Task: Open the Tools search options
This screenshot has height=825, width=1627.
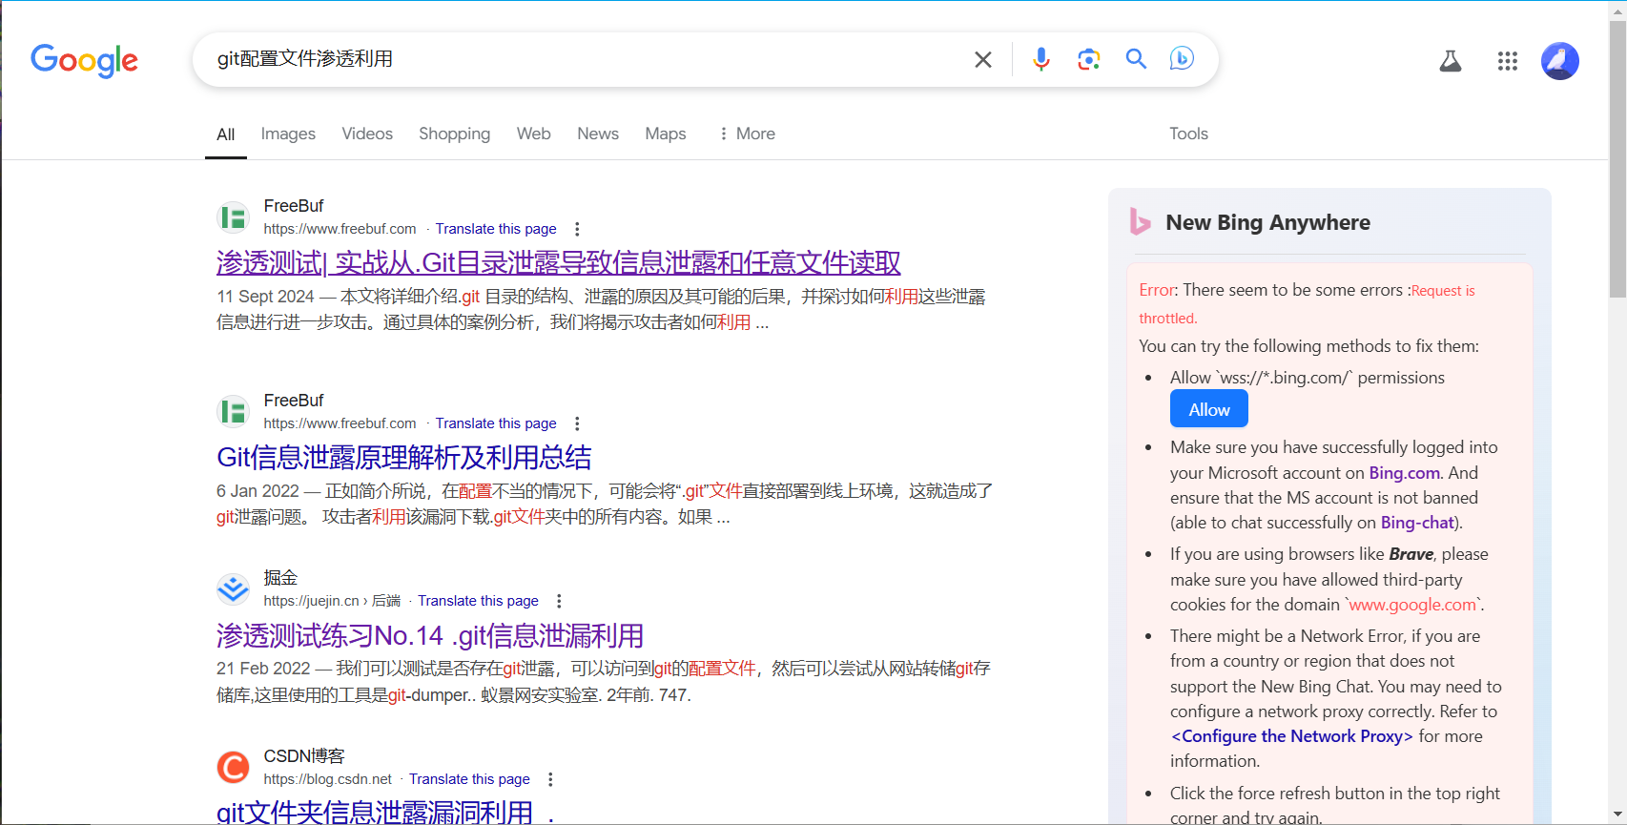Action: click(x=1188, y=134)
